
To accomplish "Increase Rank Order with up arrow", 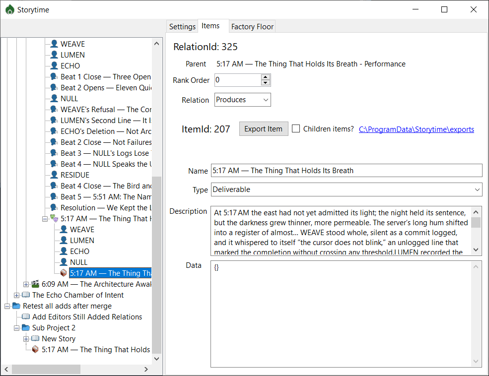I will (x=266, y=77).
